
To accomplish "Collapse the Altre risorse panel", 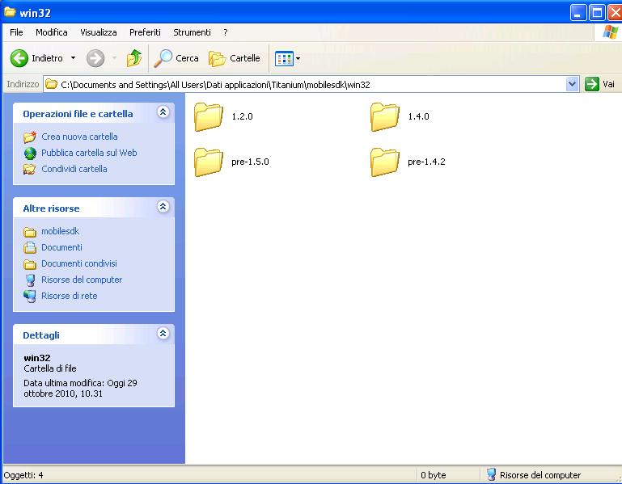I will point(163,207).
